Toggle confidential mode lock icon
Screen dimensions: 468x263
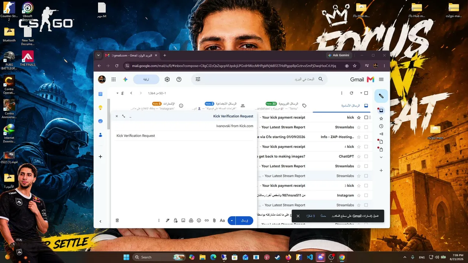tap(175, 220)
